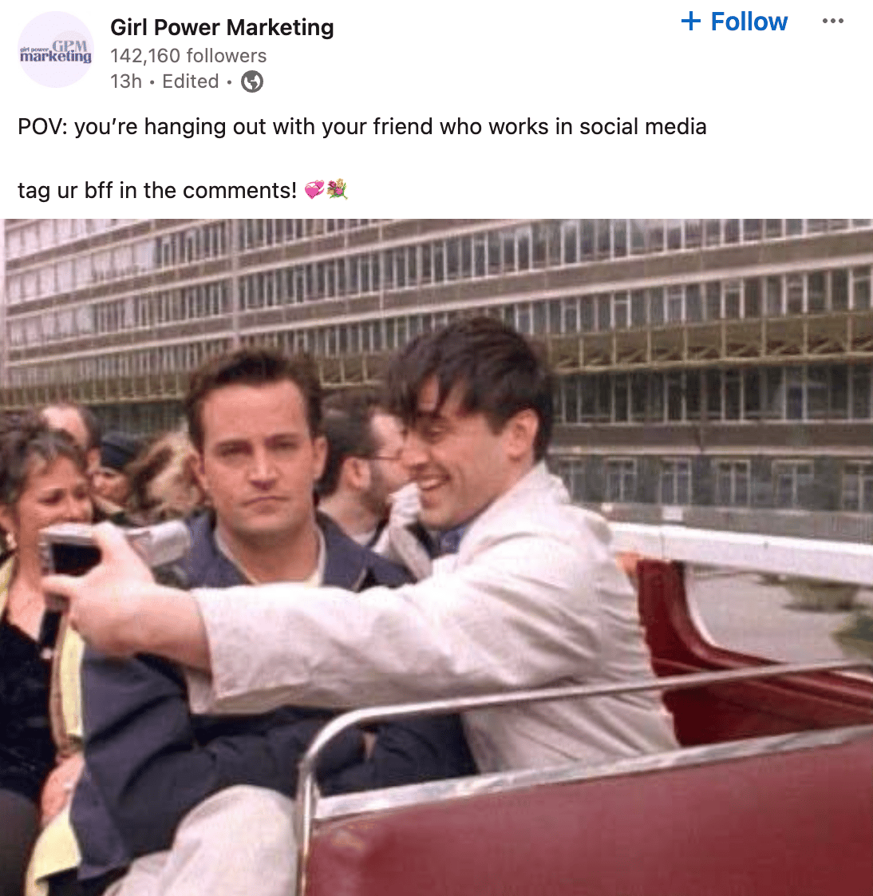This screenshot has width=873, height=896.
Task: Click the red bus seat in the photo
Action: tap(588, 823)
